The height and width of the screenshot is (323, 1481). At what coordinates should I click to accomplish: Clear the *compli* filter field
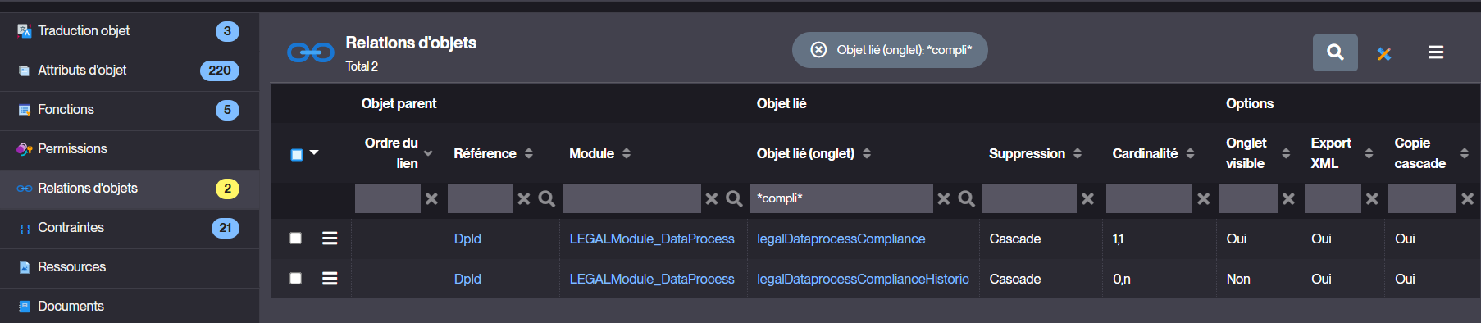point(944,199)
